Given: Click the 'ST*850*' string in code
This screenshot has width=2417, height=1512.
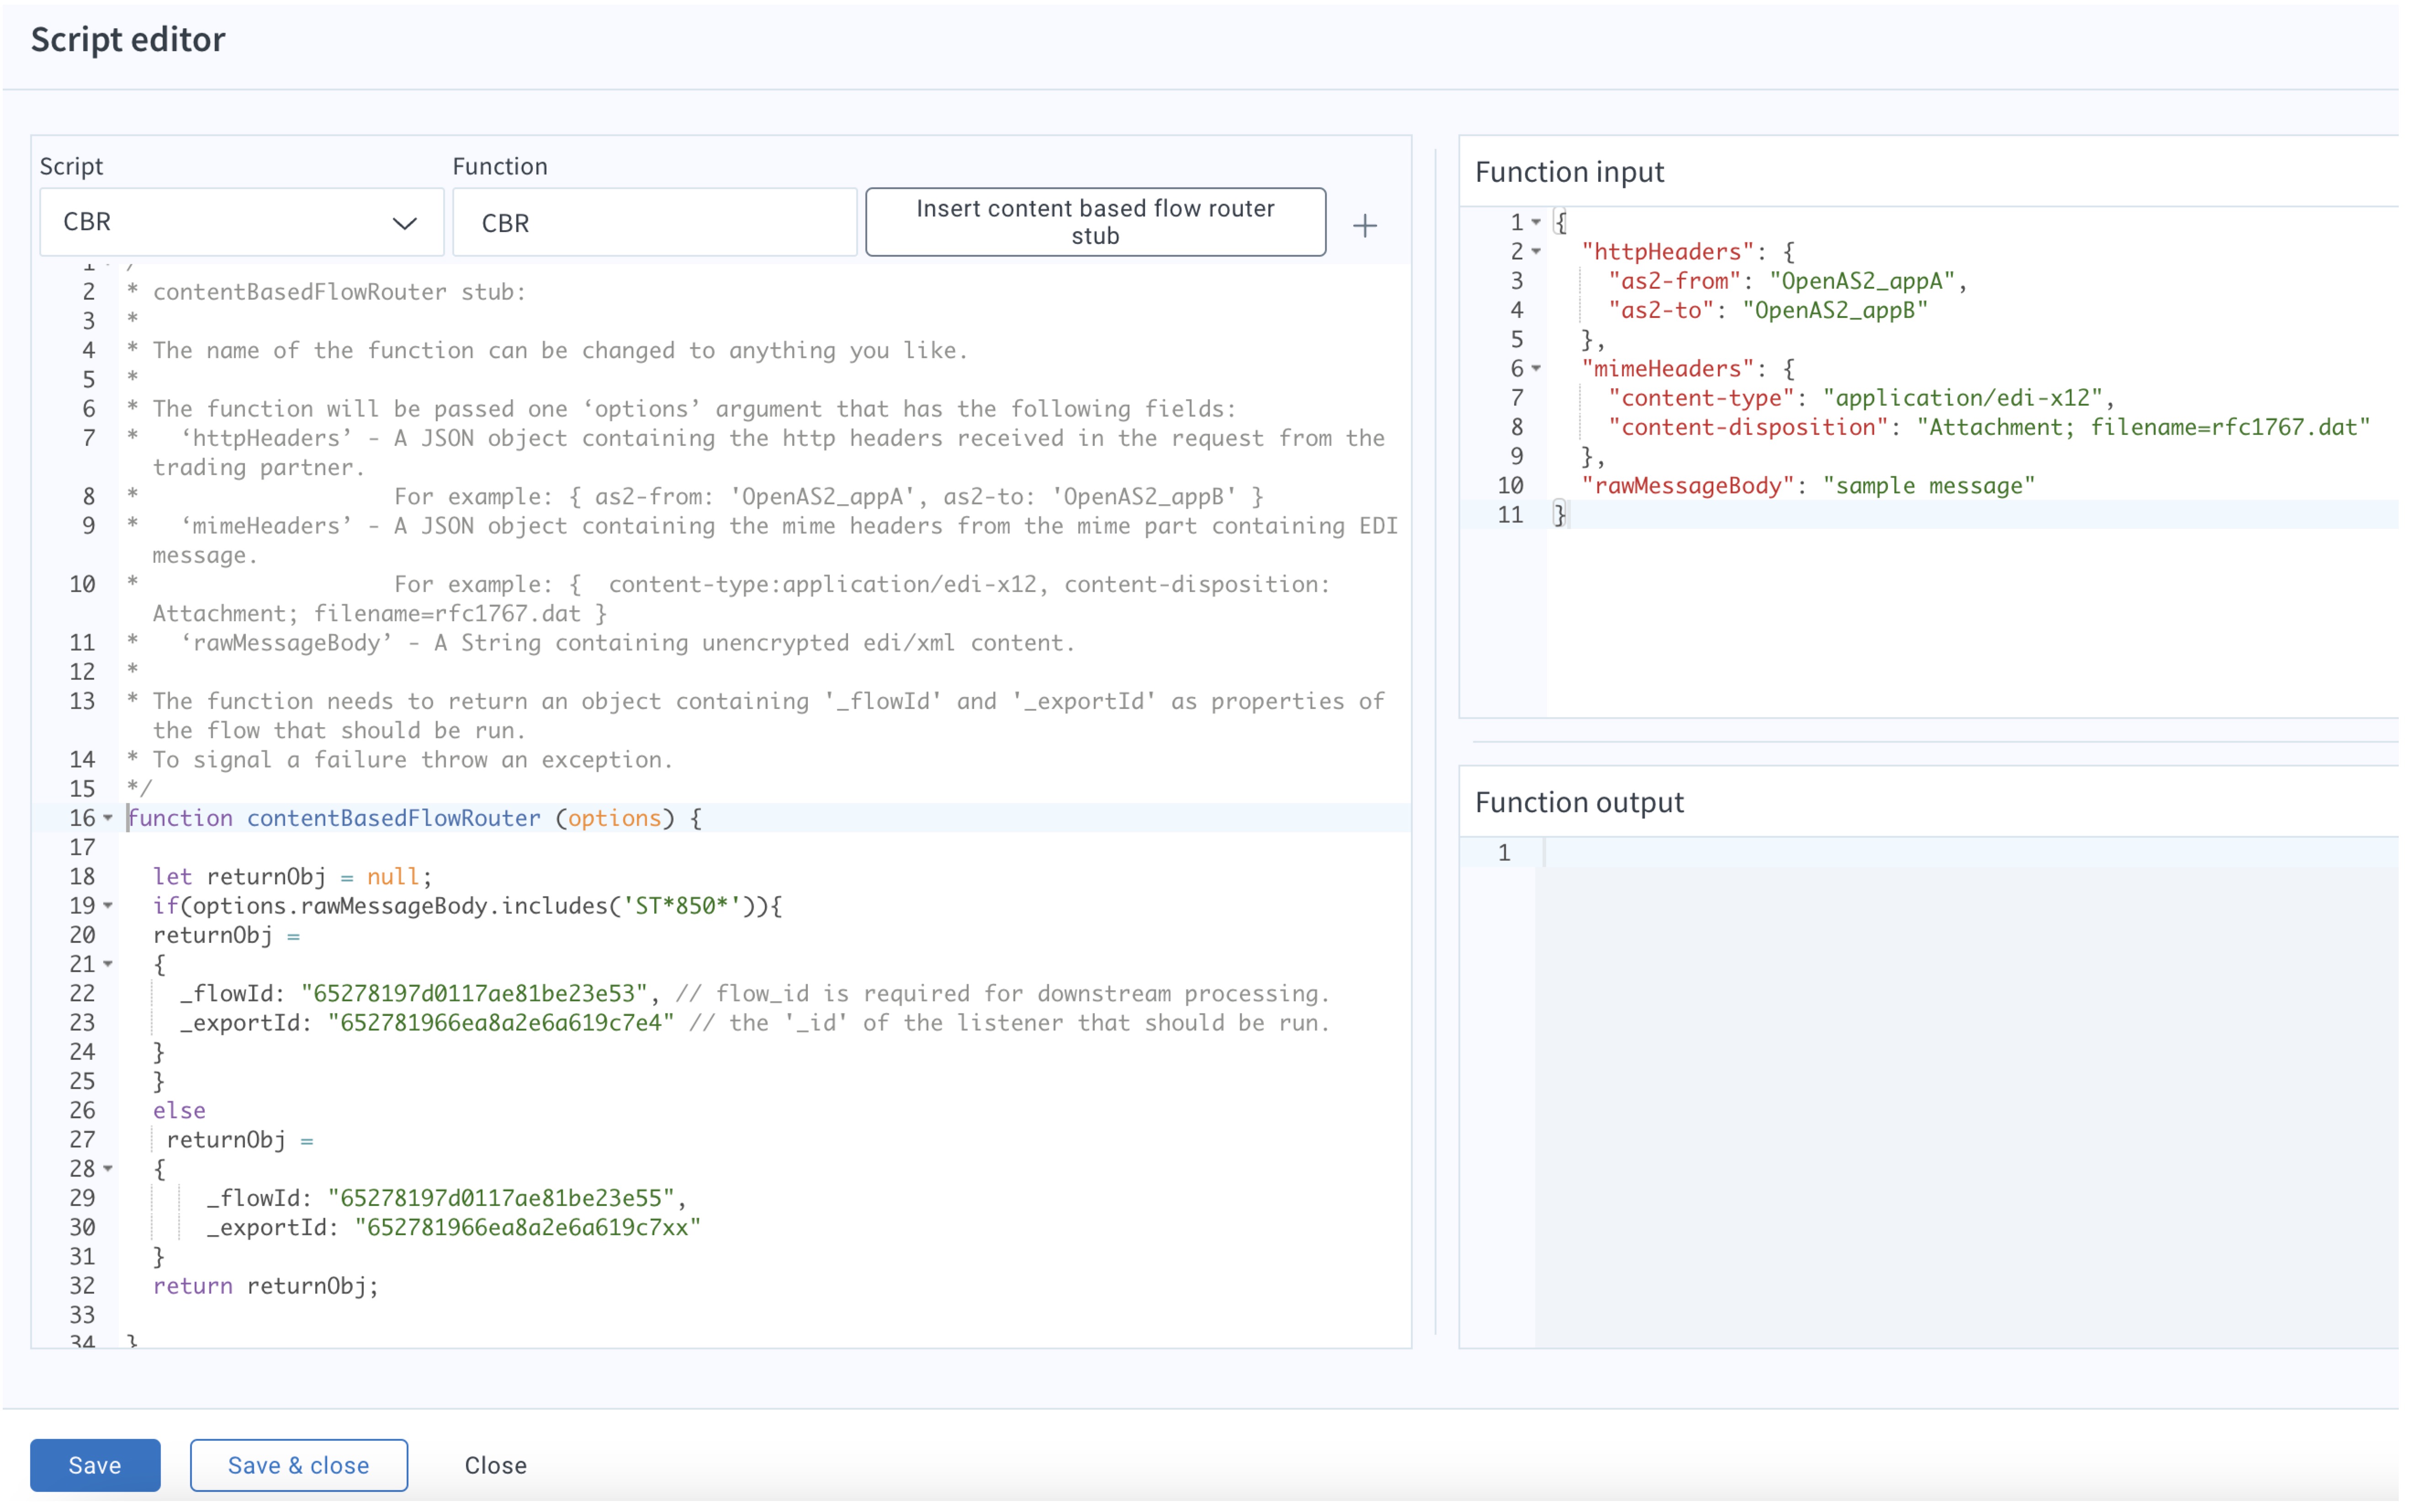Looking at the screenshot, I should pyautogui.click(x=682, y=905).
